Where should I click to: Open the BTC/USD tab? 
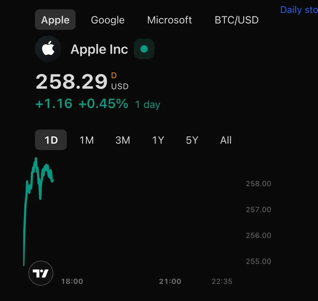point(237,20)
